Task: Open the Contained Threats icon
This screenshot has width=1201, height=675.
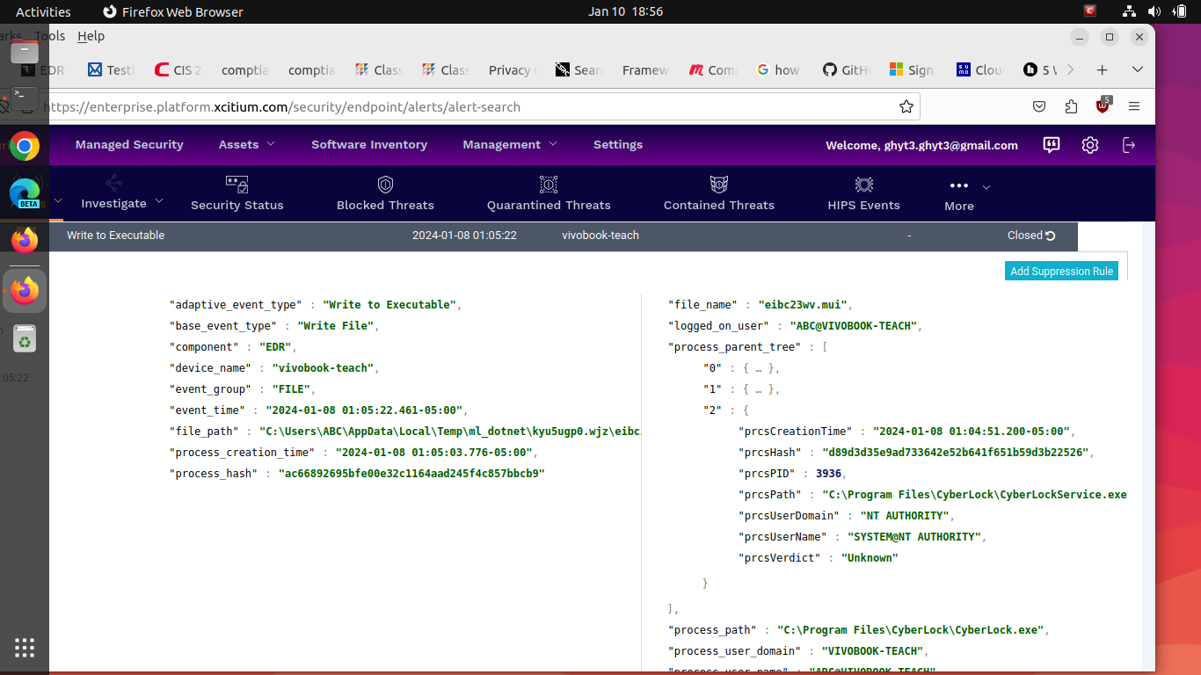Action: point(719,185)
